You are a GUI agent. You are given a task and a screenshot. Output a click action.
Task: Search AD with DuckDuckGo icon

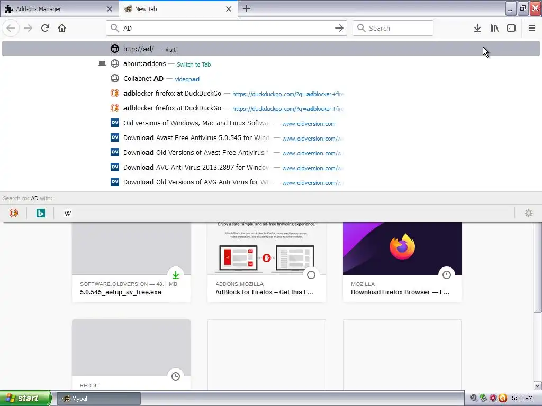tap(13, 213)
